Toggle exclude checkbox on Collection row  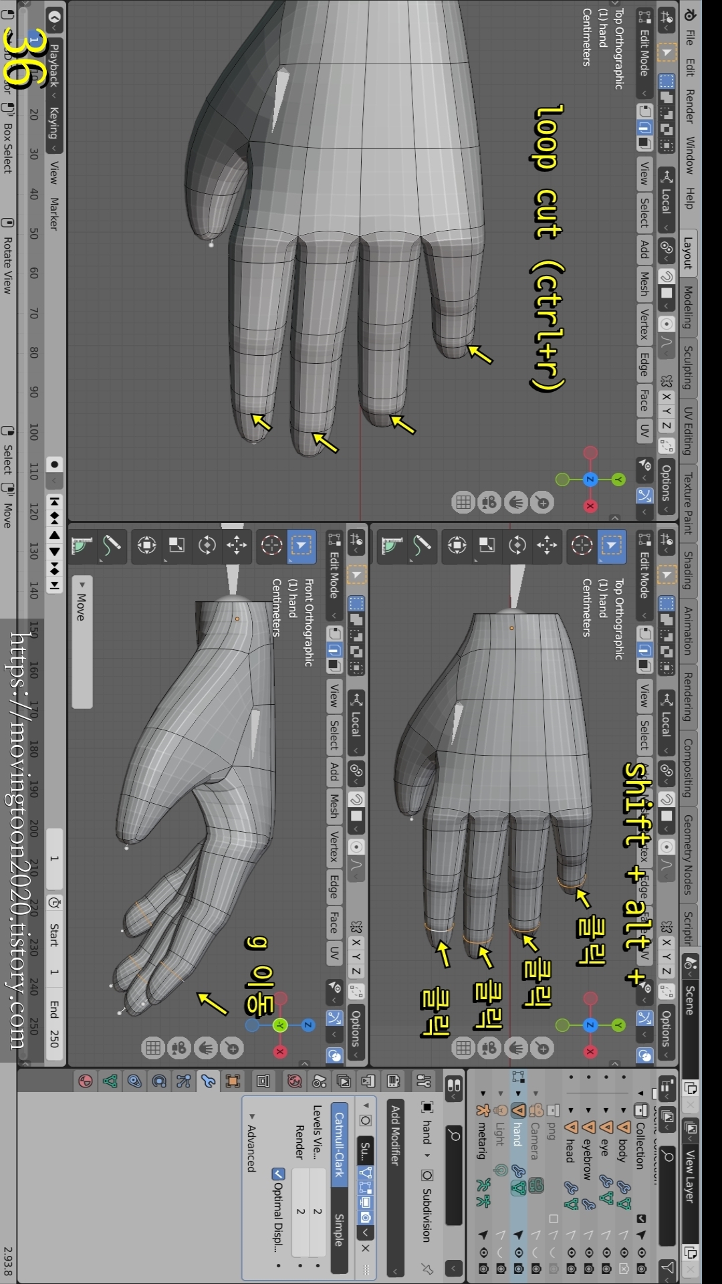pyautogui.click(x=641, y=1218)
